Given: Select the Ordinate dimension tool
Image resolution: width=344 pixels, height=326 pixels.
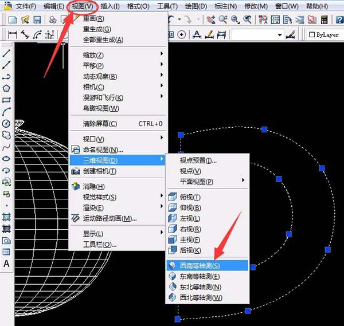Looking at the screenshot, I should [x=49, y=34].
